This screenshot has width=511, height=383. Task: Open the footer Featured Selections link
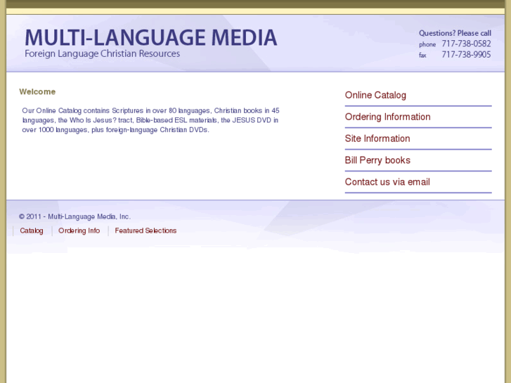(145, 231)
